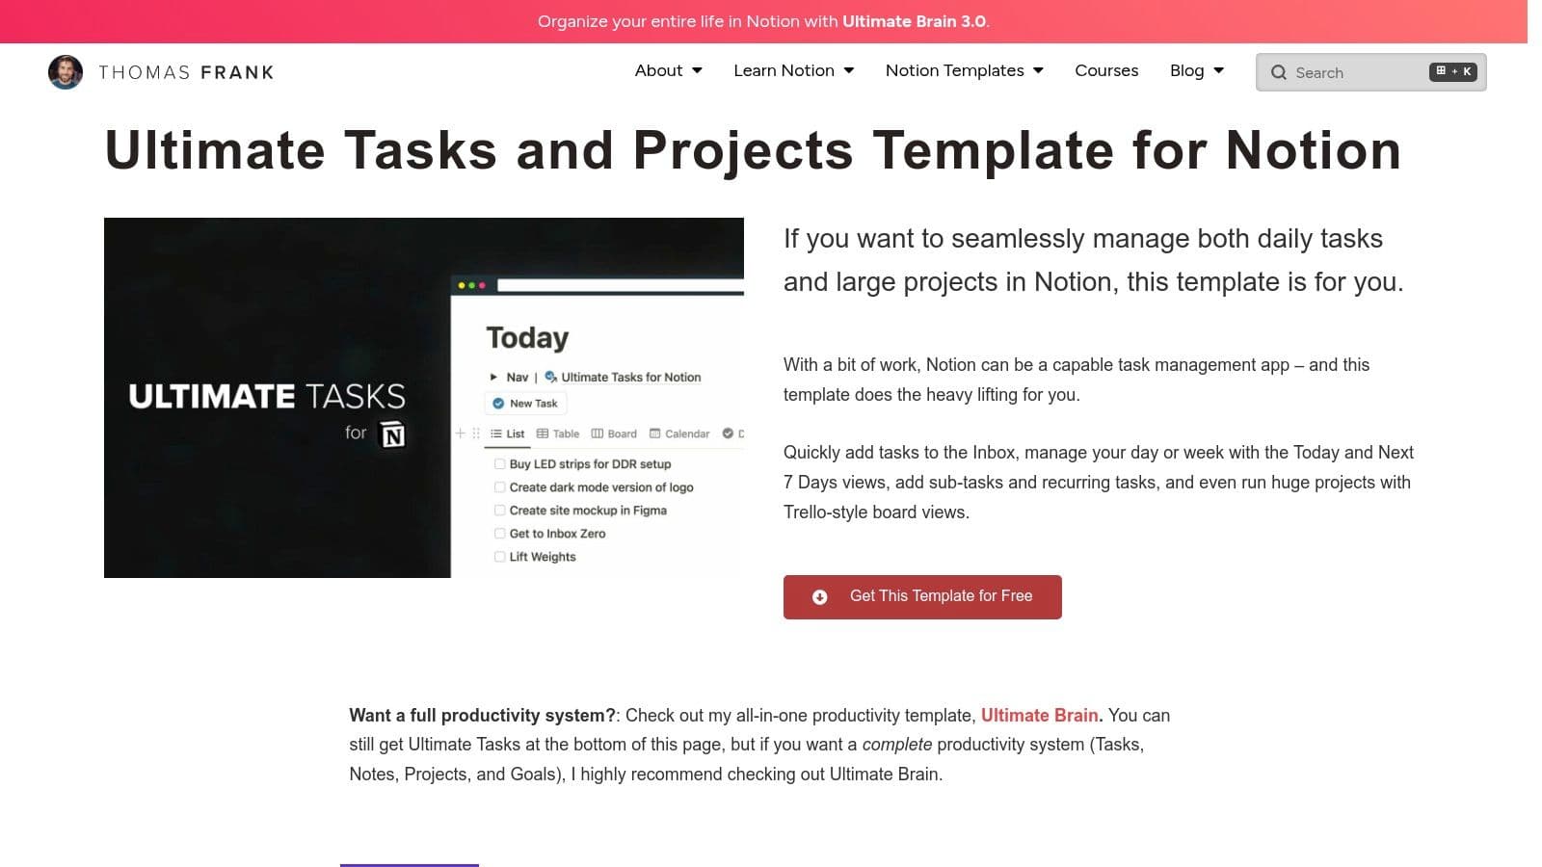Tick the 'Get to Inbox Zero' checkbox
The height and width of the screenshot is (867, 1542).
coord(499,534)
